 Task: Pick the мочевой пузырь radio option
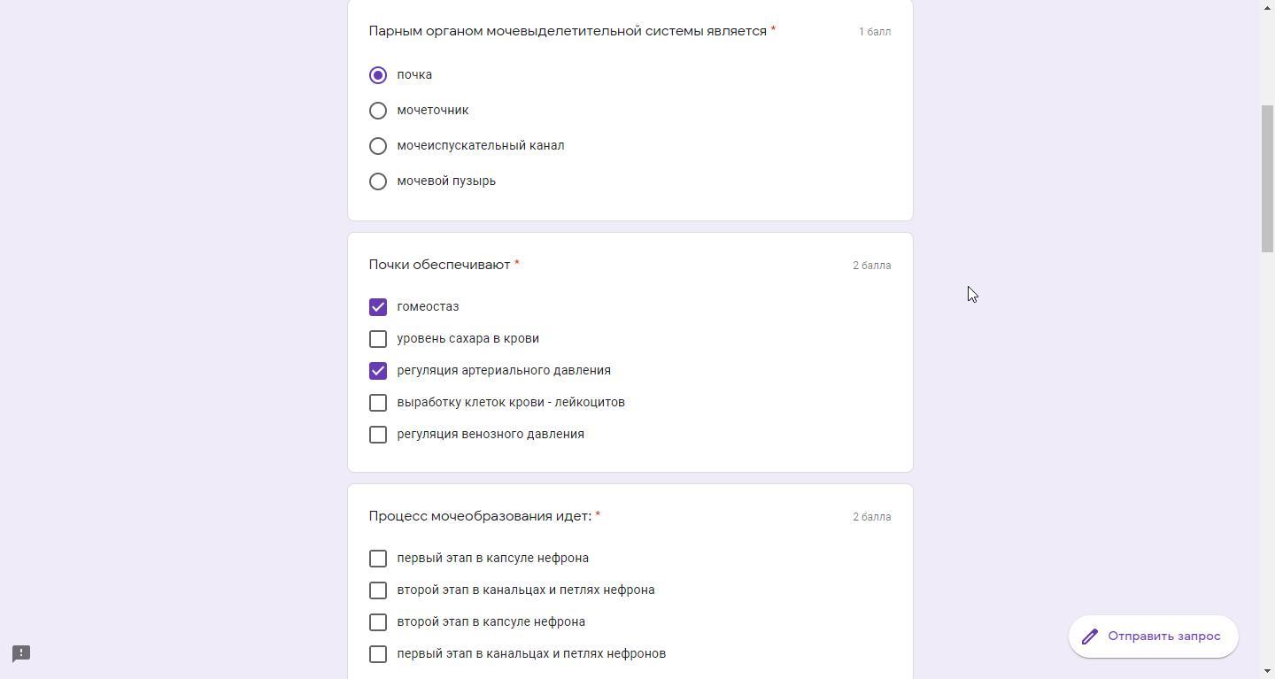(378, 181)
